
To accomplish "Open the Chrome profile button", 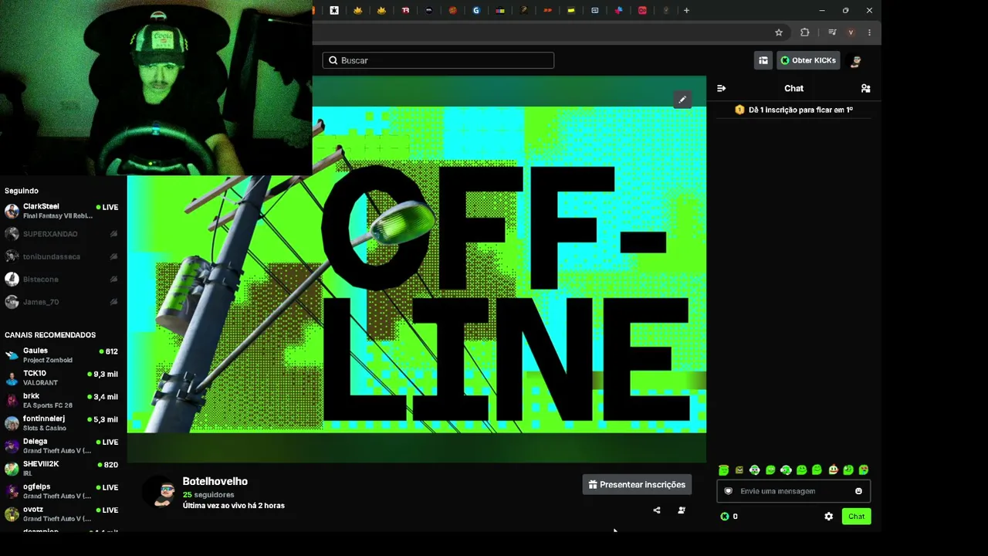I will point(851,32).
